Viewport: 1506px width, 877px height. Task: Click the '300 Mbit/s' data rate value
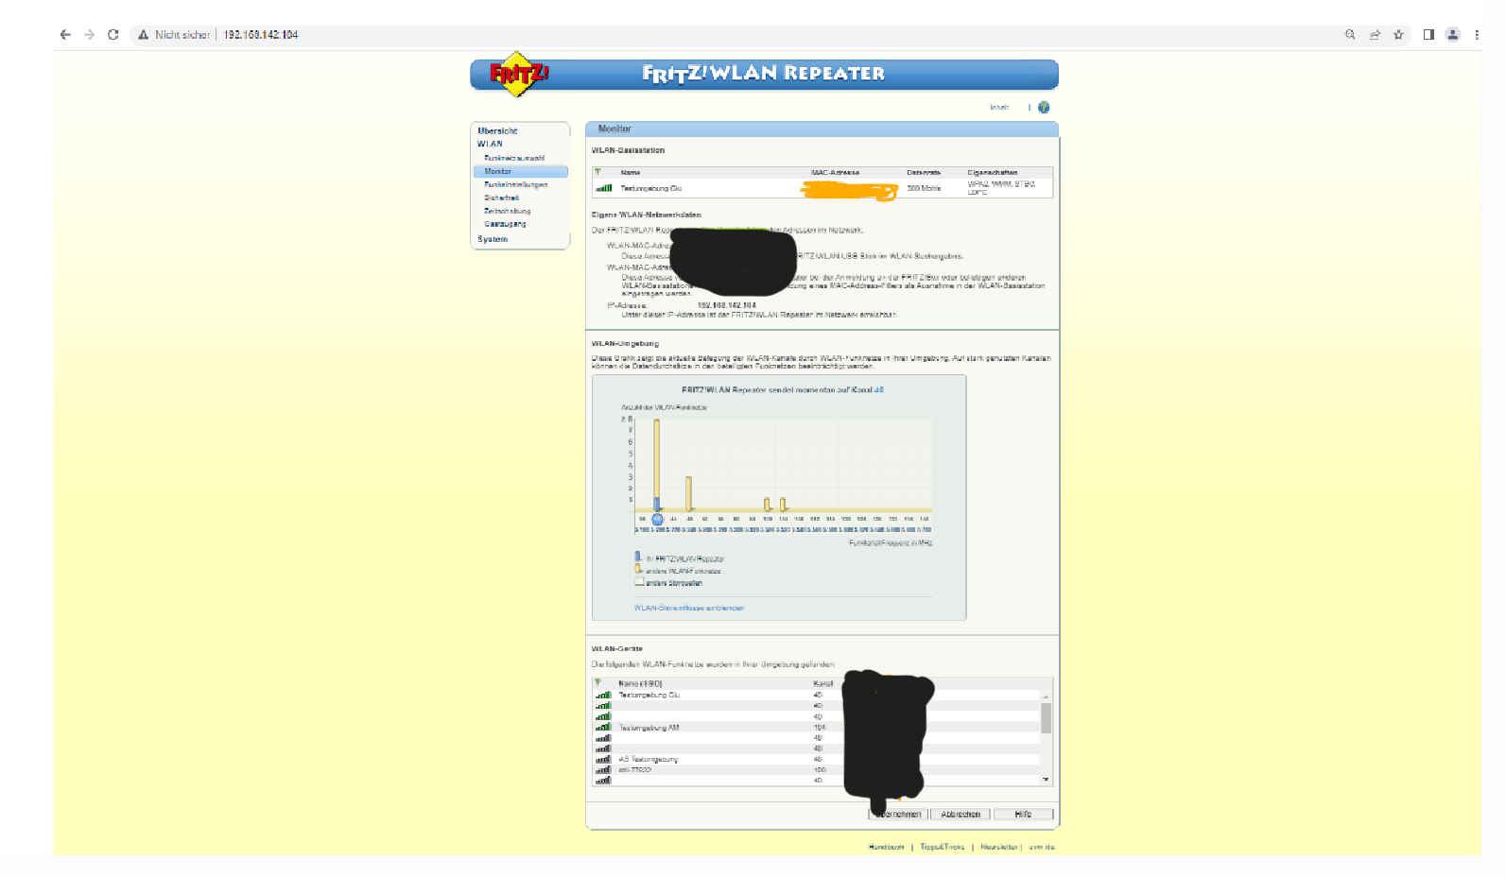(x=924, y=188)
